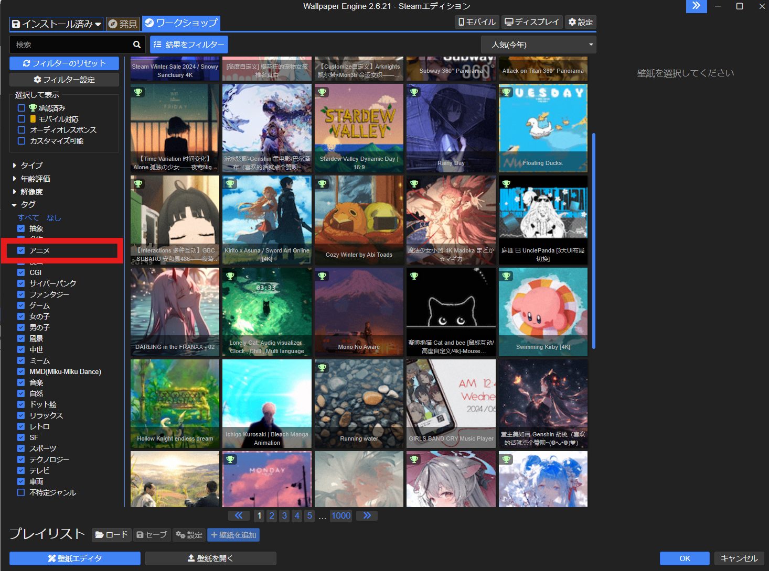Uncheck the ファンタジー tag checkbox
Screen dimensions: 769x571
tap(21, 294)
